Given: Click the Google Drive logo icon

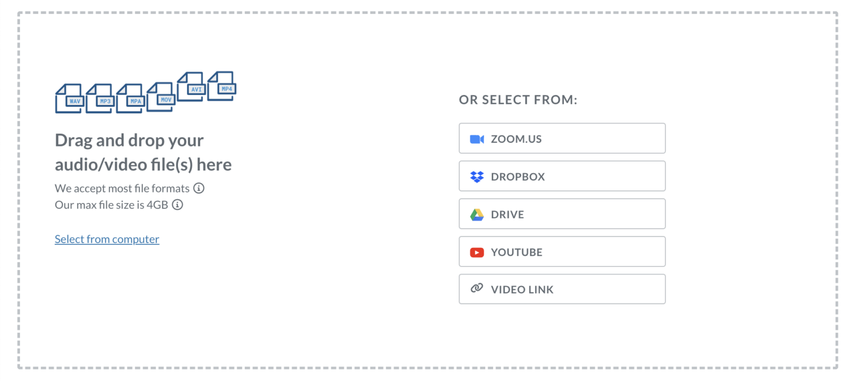Looking at the screenshot, I should pos(476,215).
